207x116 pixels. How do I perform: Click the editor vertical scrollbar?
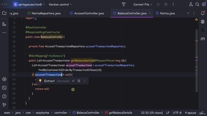click(x=197, y=61)
